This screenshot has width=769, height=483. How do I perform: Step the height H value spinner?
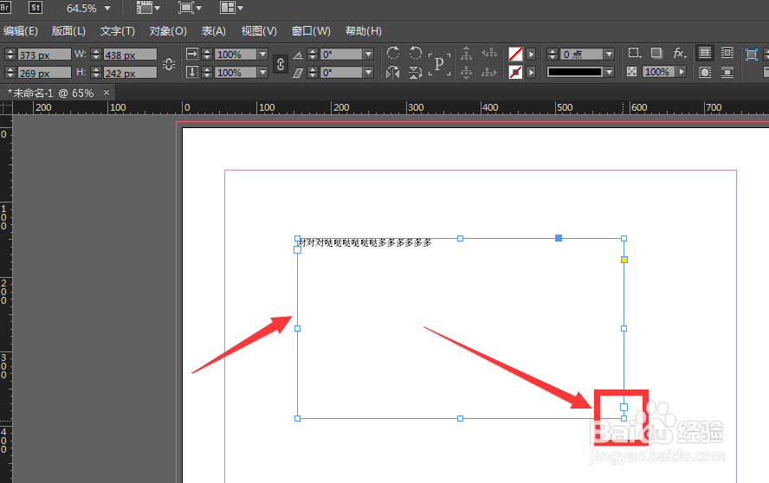(96, 73)
